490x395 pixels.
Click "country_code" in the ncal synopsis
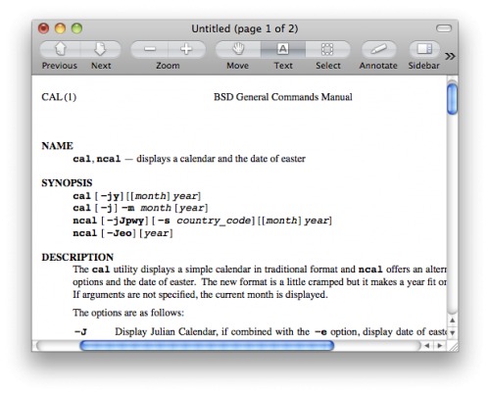coord(214,221)
